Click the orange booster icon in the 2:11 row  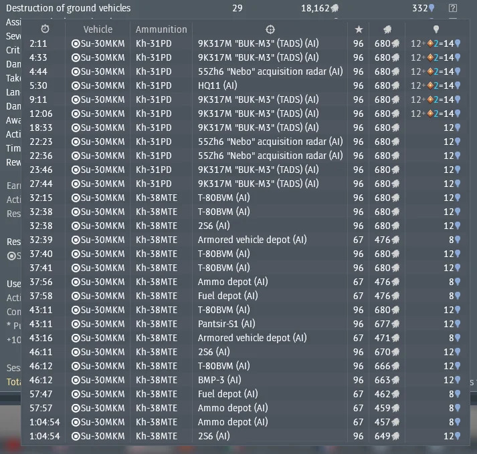tap(430, 43)
